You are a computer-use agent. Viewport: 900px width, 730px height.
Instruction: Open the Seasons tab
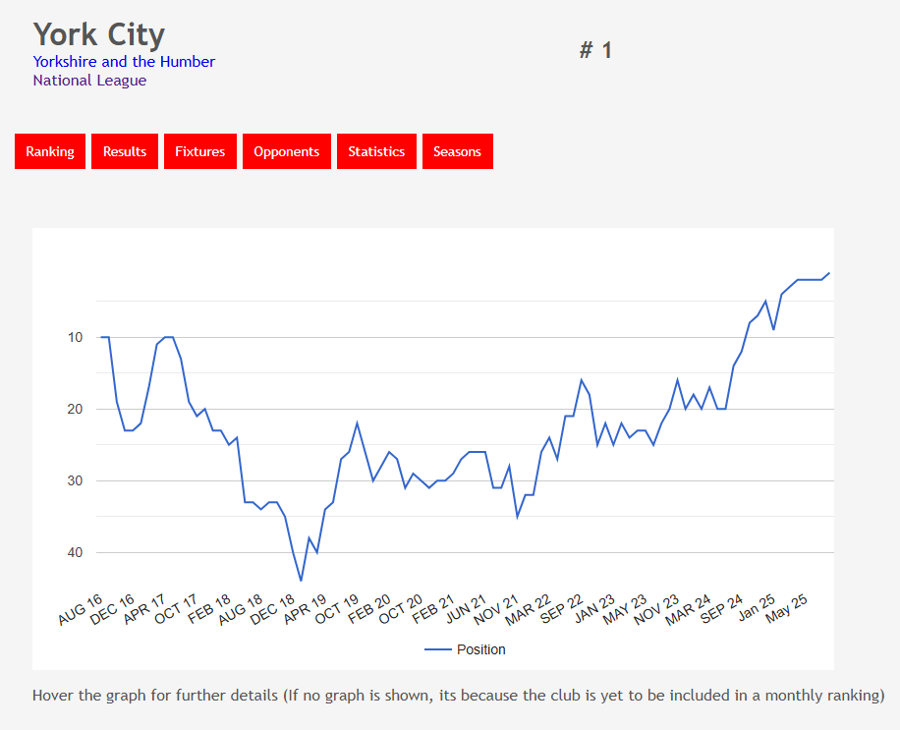point(458,151)
